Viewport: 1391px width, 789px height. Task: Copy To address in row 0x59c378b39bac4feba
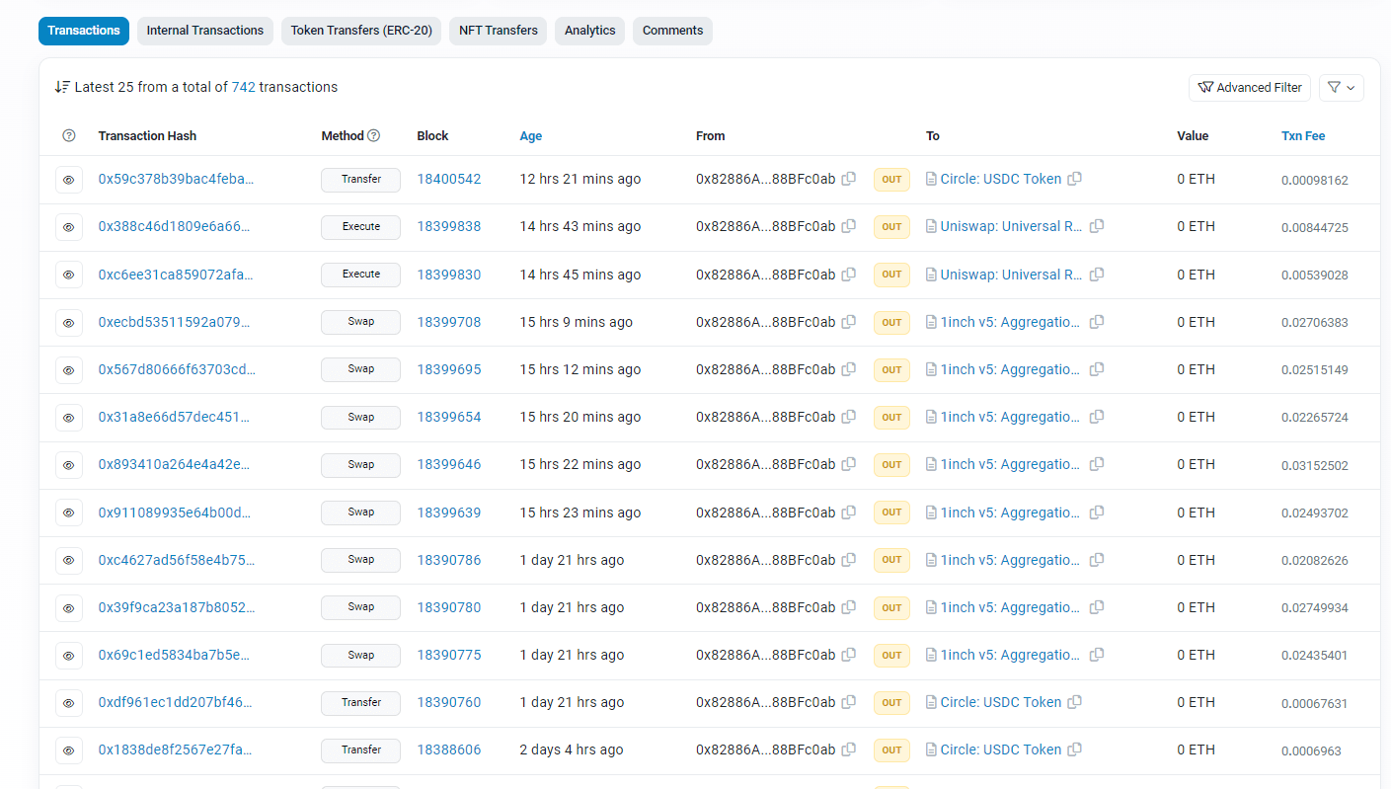click(1075, 179)
